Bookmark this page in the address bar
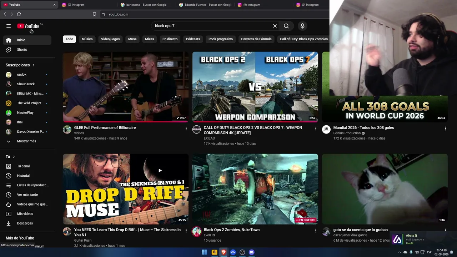The height and width of the screenshot is (257, 457). point(94,14)
